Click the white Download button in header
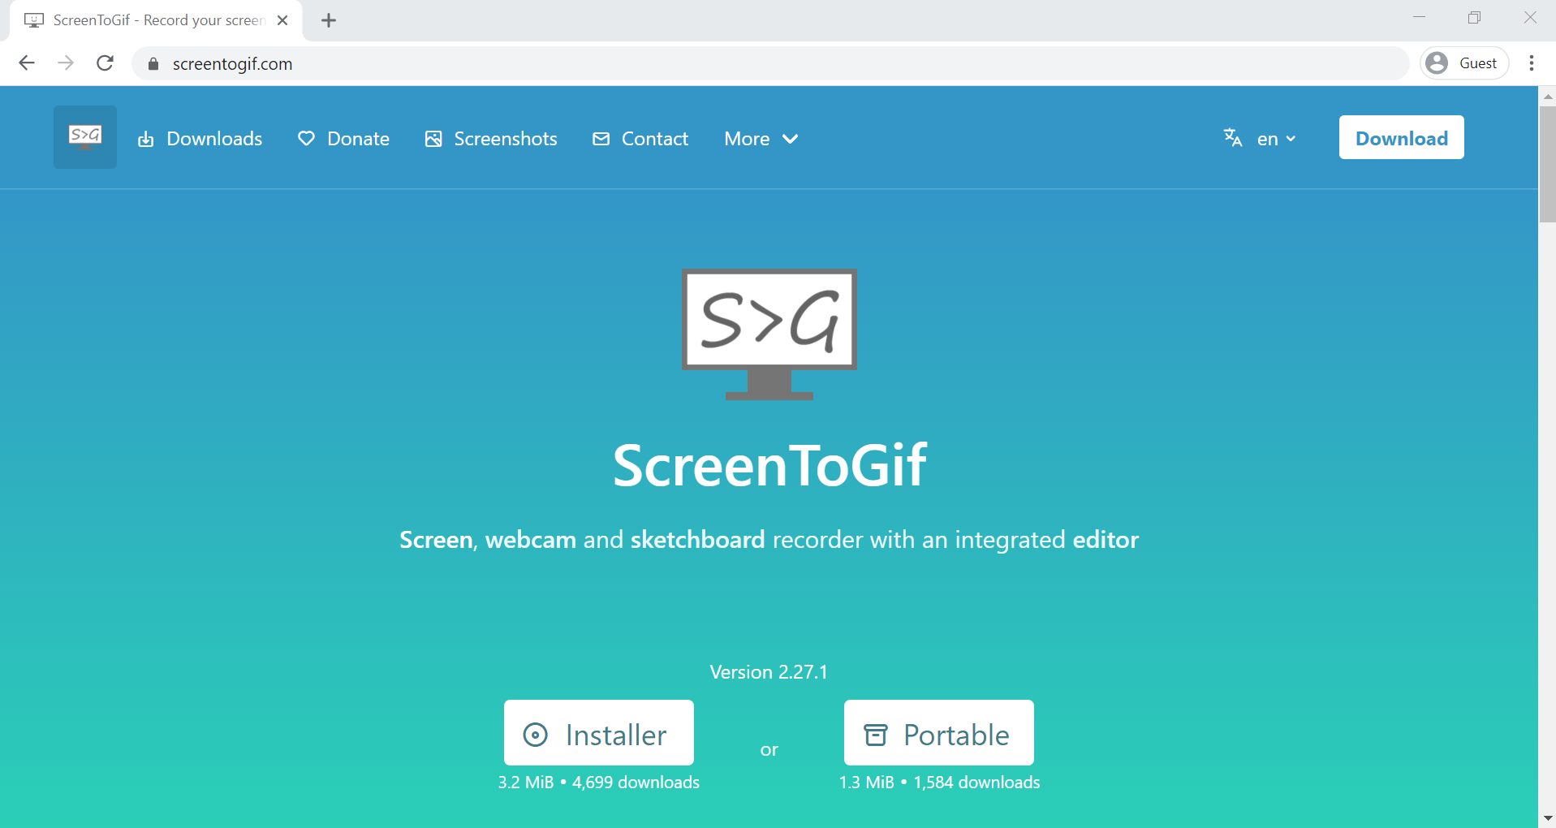This screenshot has width=1556, height=828. (1401, 138)
